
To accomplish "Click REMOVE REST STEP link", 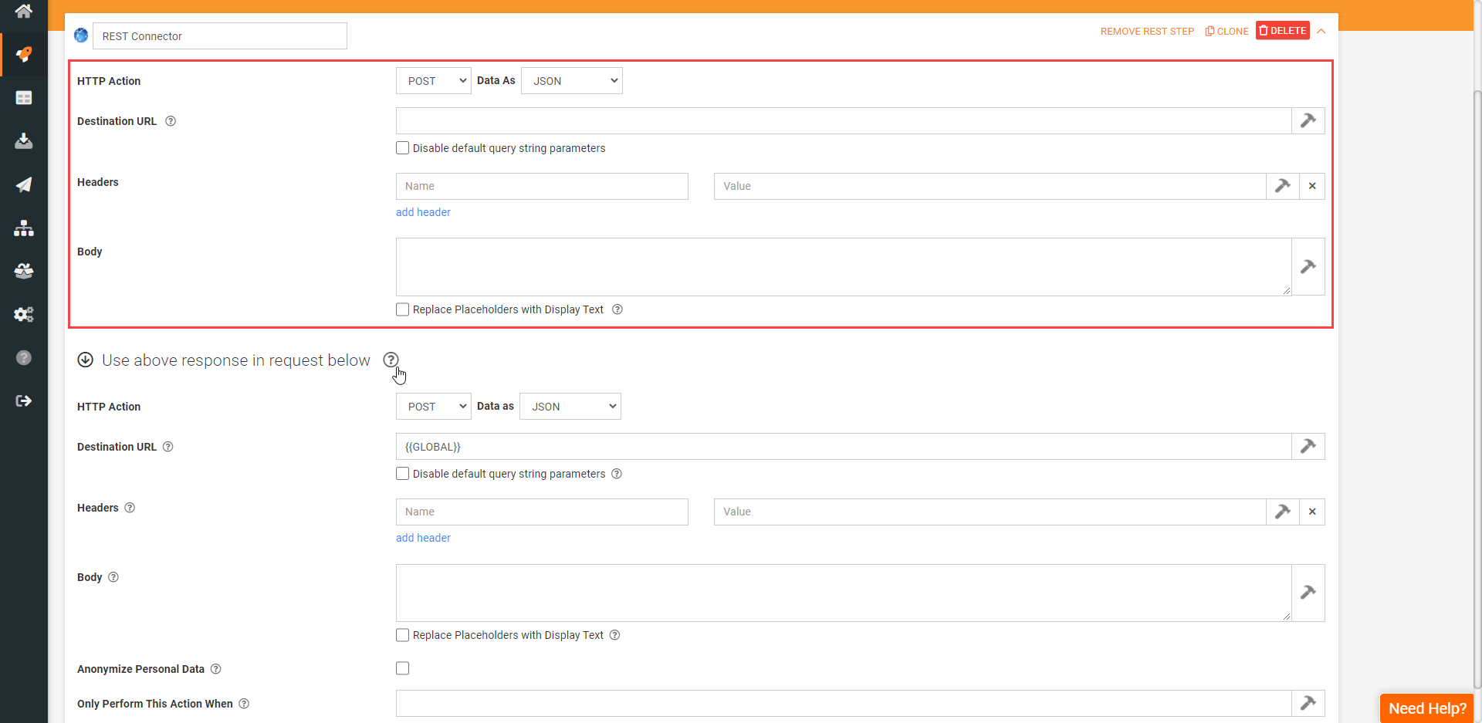I will click(x=1147, y=32).
